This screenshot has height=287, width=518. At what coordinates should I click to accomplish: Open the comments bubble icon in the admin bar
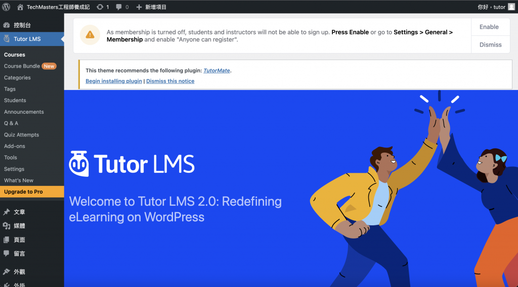tap(118, 7)
